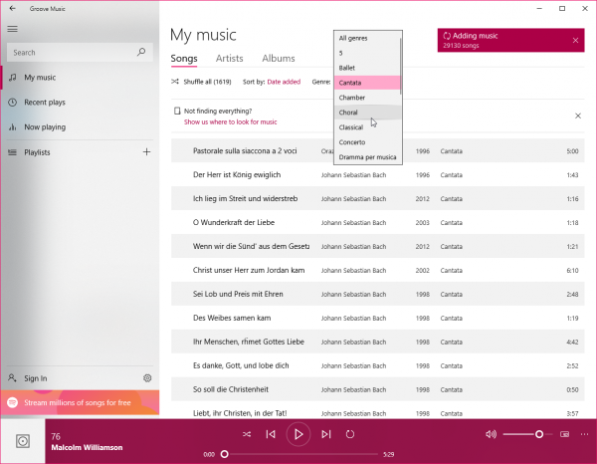Open mini view (play in mini player)
Screen dimensions: 597x464
(x=564, y=434)
